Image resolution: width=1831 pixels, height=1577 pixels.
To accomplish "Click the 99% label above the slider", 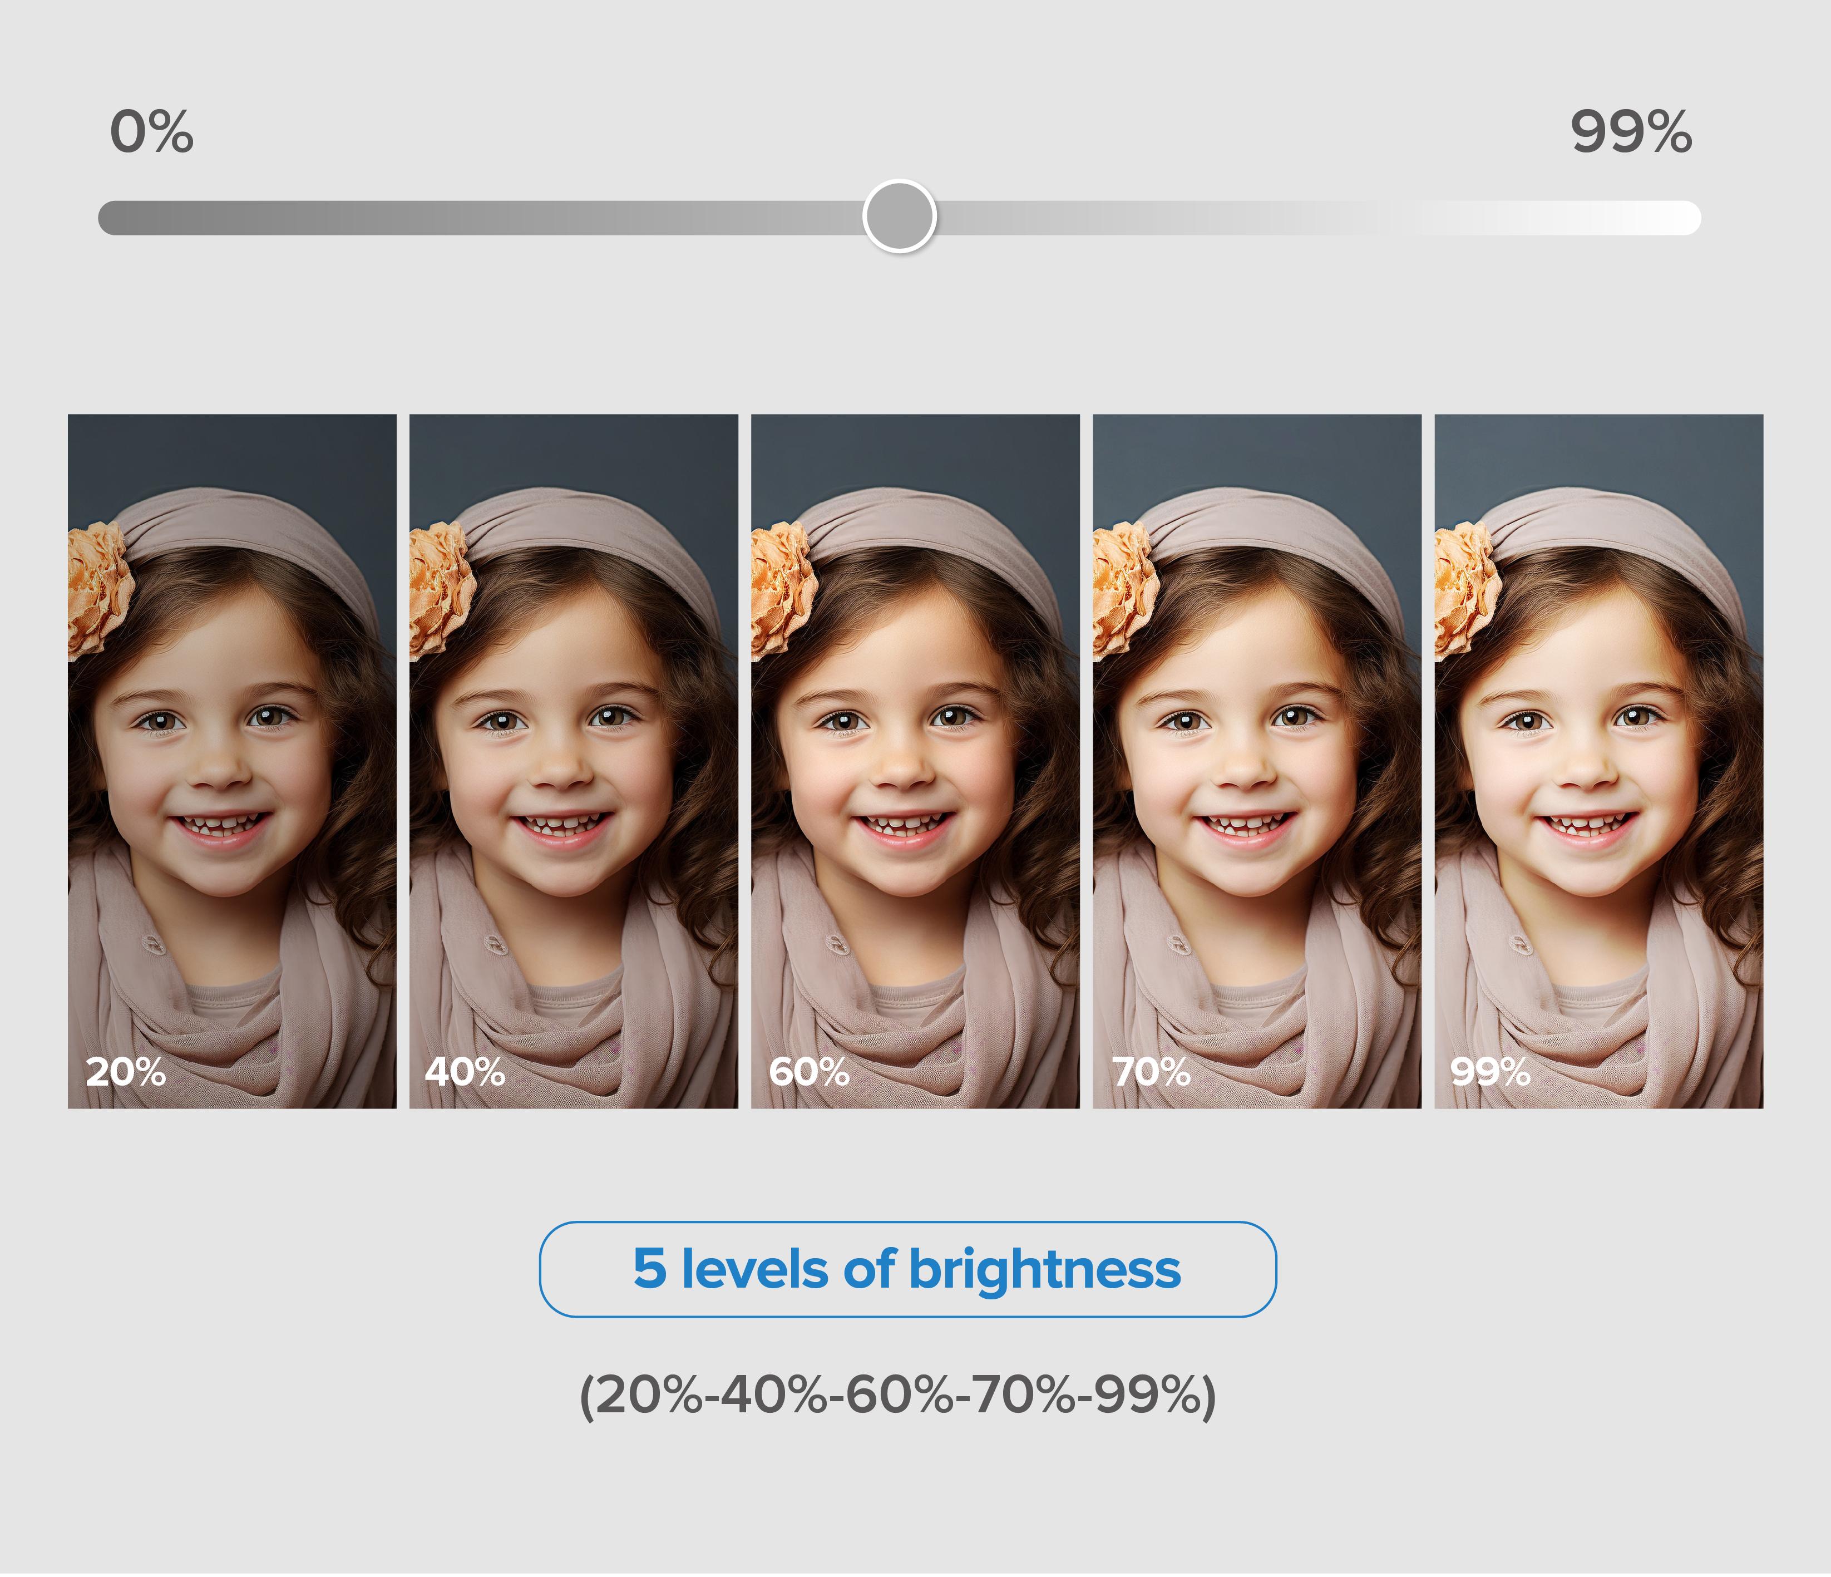I will [1631, 132].
